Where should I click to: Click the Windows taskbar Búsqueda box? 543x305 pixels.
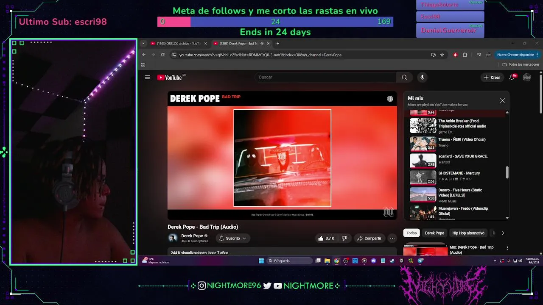click(289, 261)
